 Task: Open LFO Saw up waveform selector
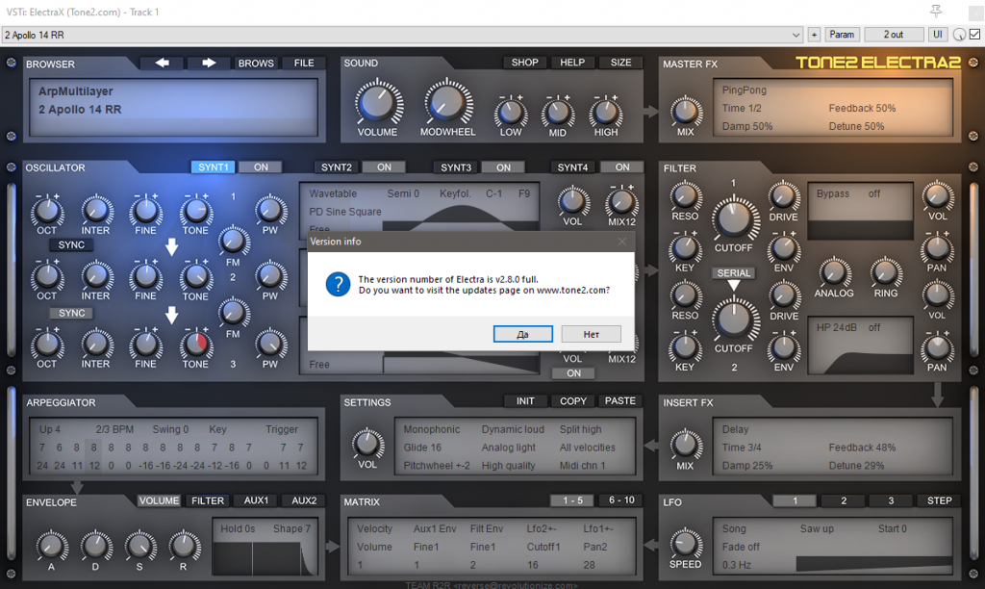[817, 528]
